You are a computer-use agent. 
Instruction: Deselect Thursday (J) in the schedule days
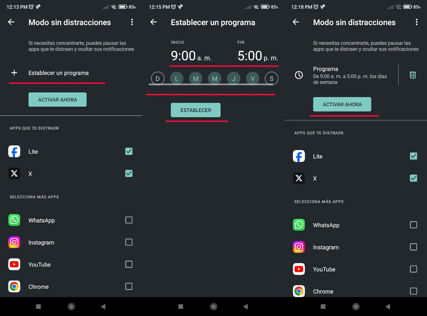pos(233,79)
